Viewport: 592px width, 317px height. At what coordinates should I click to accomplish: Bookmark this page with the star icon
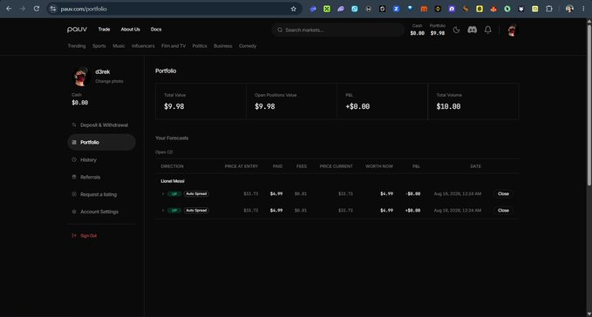click(x=293, y=9)
